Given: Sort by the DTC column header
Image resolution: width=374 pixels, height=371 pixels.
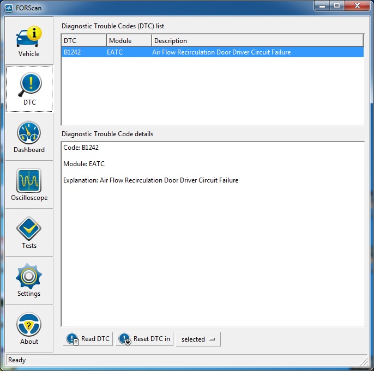Looking at the screenshot, I should 84,40.
